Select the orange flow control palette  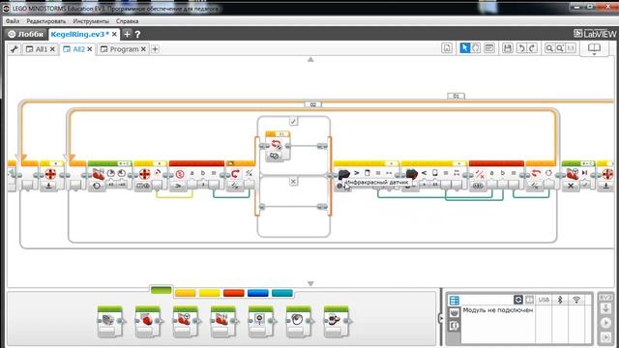[185, 293]
